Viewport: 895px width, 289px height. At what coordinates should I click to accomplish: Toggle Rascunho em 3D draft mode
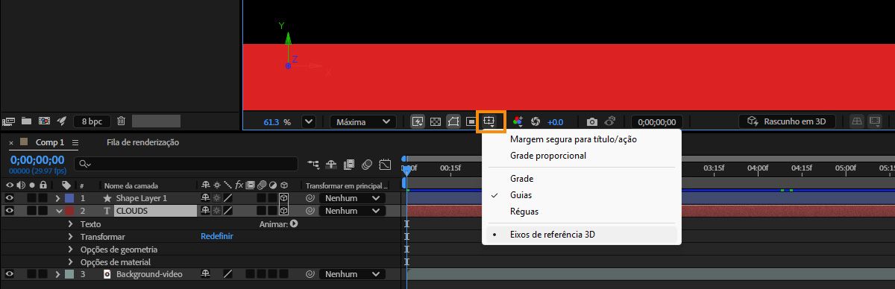coord(788,121)
